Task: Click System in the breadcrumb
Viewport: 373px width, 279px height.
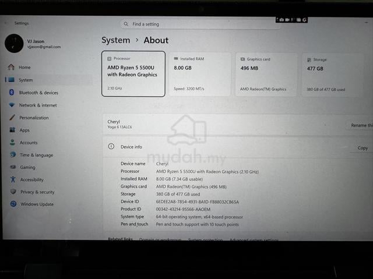Action: pos(116,40)
